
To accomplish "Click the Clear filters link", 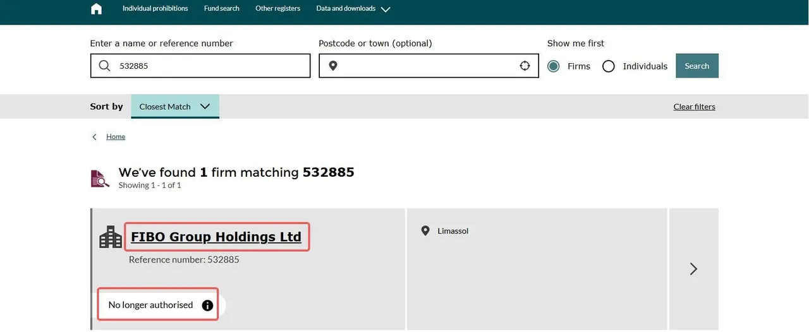I will pos(695,107).
